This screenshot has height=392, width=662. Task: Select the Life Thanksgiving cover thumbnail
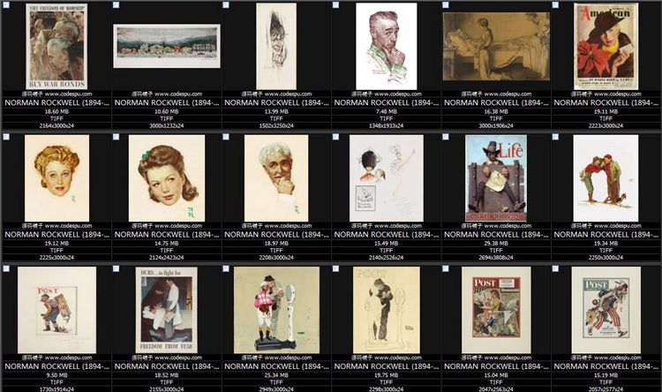coord(496,178)
